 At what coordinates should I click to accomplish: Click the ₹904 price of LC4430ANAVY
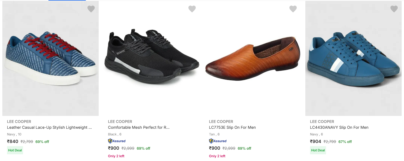coord(316,142)
